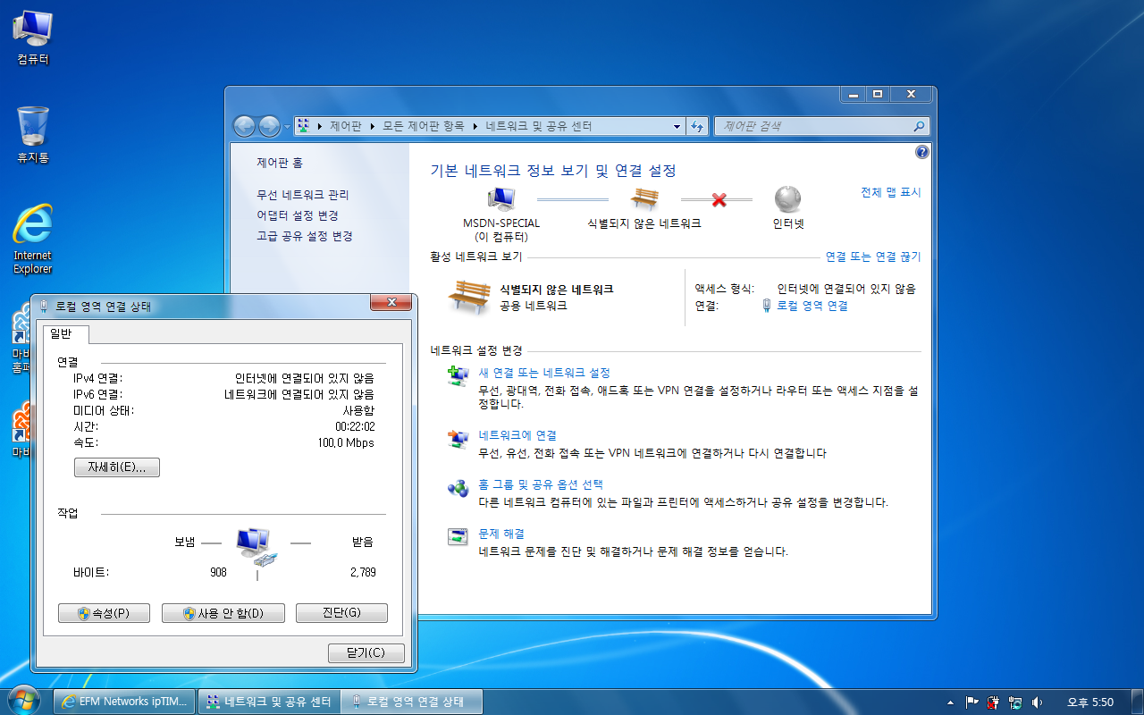The height and width of the screenshot is (715, 1144).
Task: Open 어댑터 설정 변경 link
Action: click(298, 215)
